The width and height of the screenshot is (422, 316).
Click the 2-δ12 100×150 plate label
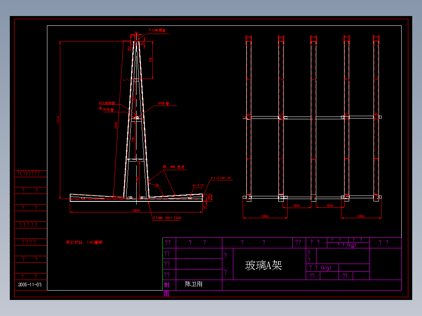click(x=221, y=178)
